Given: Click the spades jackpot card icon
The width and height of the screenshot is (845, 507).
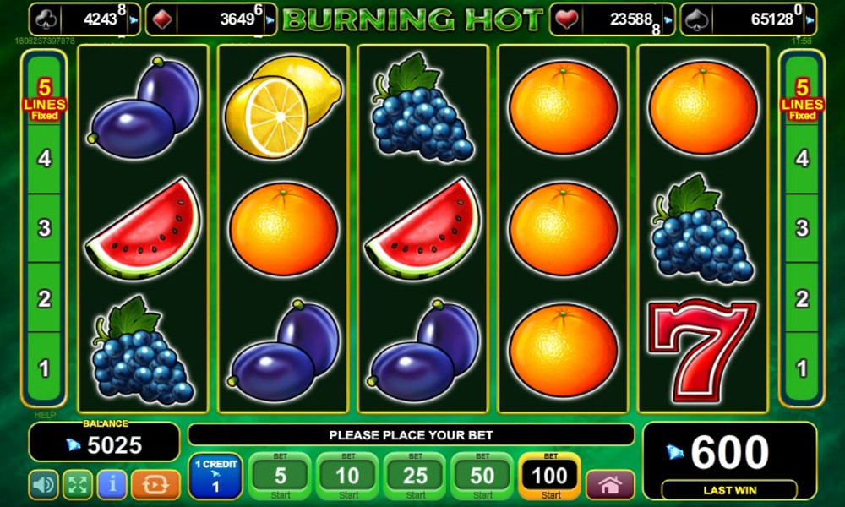Looking at the screenshot, I should tap(697, 20).
